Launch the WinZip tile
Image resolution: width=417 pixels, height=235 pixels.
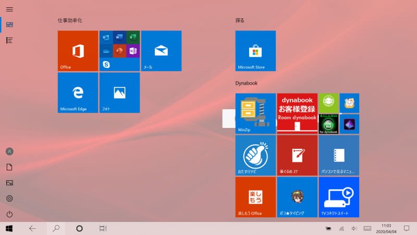pos(255,113)
